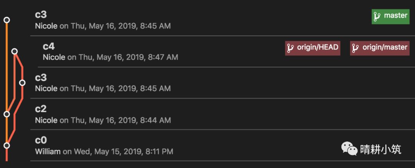
Task: Select the c3 commit title below c4
Action: coord(41,78)
